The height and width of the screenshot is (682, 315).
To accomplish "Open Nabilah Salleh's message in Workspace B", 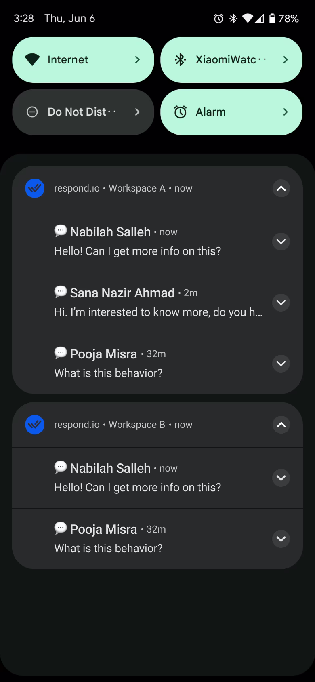I will click(x=137, y=478).
